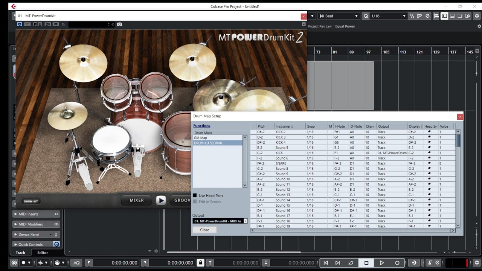Image resolution: width=482 pixels, height=271 pixels.
Task: Open transport bar setup gear icon
Action: 477,263
